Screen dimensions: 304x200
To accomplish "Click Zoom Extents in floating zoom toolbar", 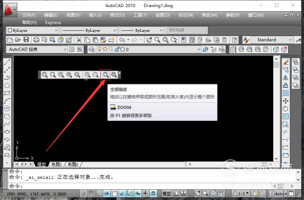I will click(114, 75).
